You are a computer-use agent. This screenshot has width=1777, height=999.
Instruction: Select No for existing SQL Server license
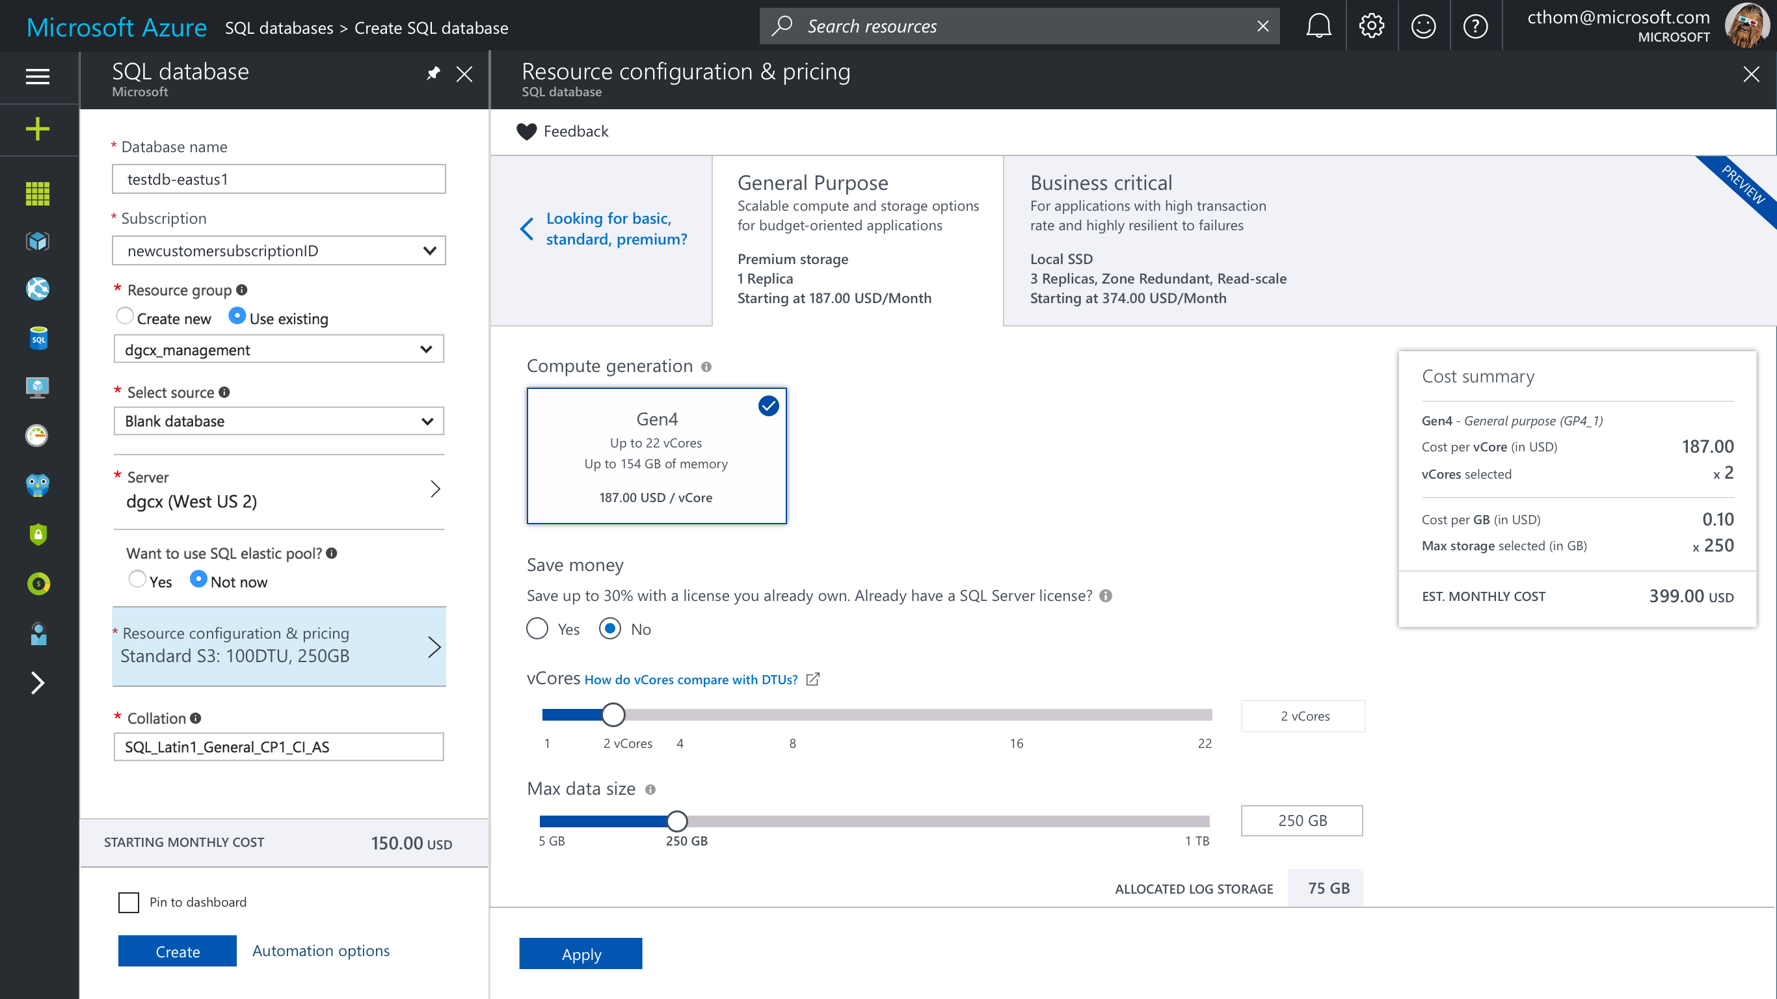610,628
